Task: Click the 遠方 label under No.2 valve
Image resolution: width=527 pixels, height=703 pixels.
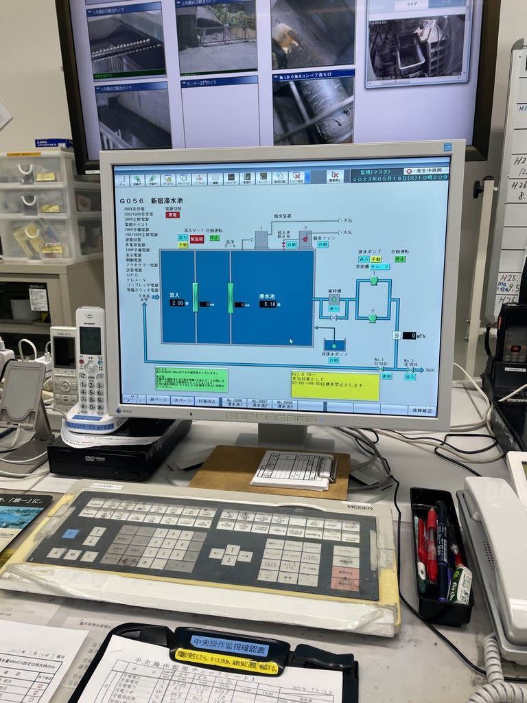Action: pyautogui.click(x=410, y=377)
